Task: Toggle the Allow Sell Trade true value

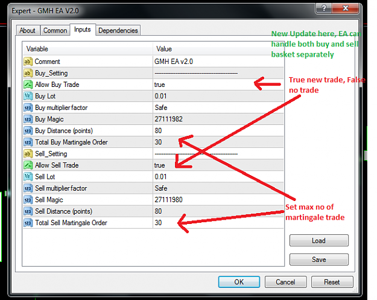Action: pos(160,165)
